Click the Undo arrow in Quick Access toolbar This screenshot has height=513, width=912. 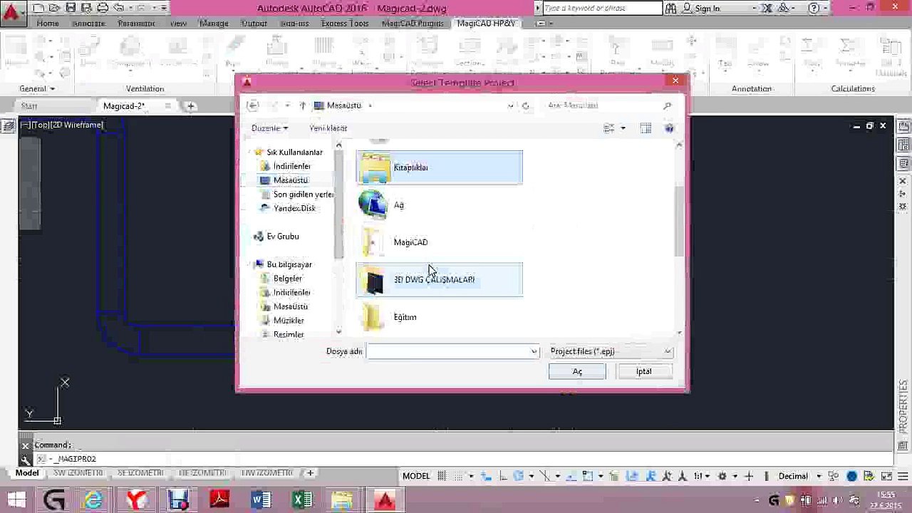coord(119,8)
